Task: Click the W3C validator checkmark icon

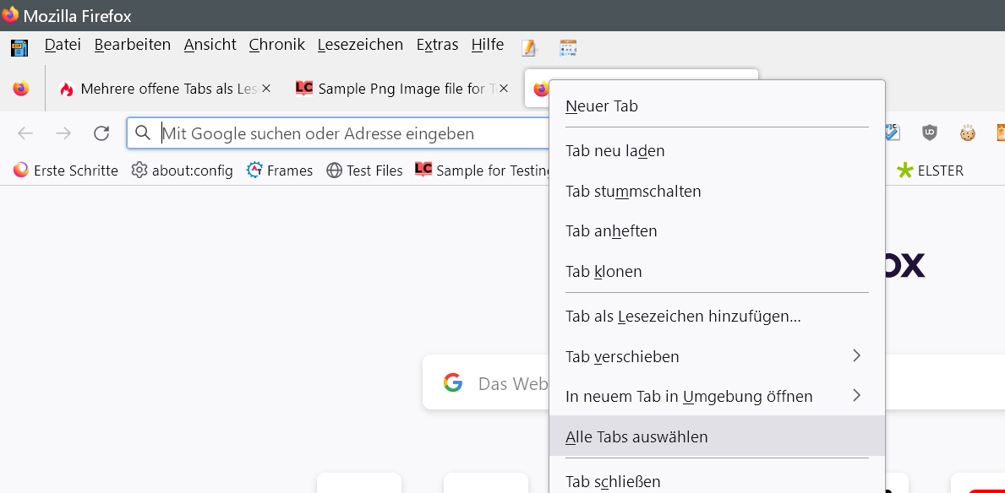Action: [x=893, y=133]
